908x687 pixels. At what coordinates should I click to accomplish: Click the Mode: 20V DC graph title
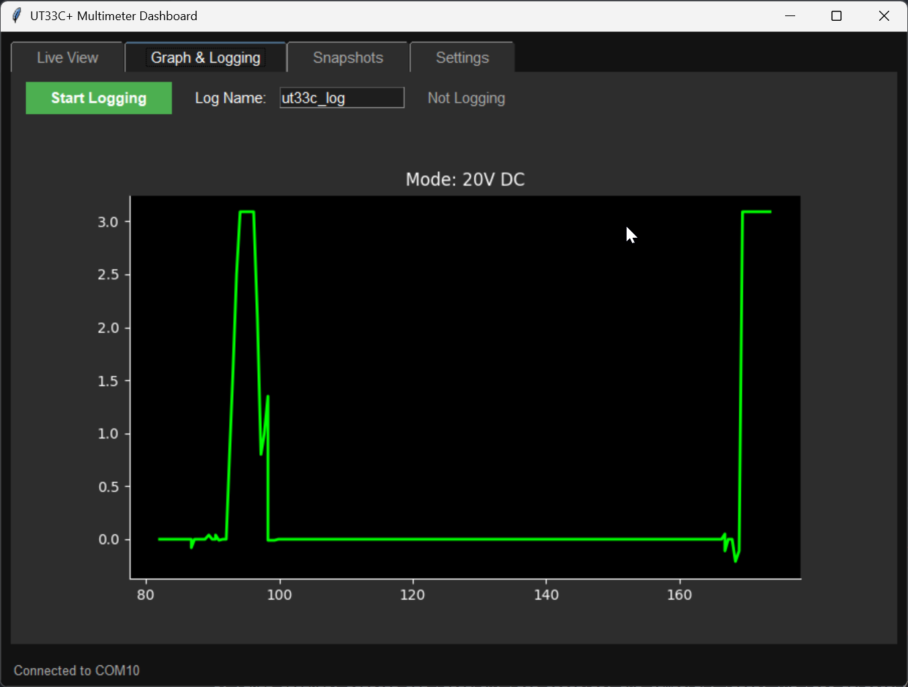[465, 179]
